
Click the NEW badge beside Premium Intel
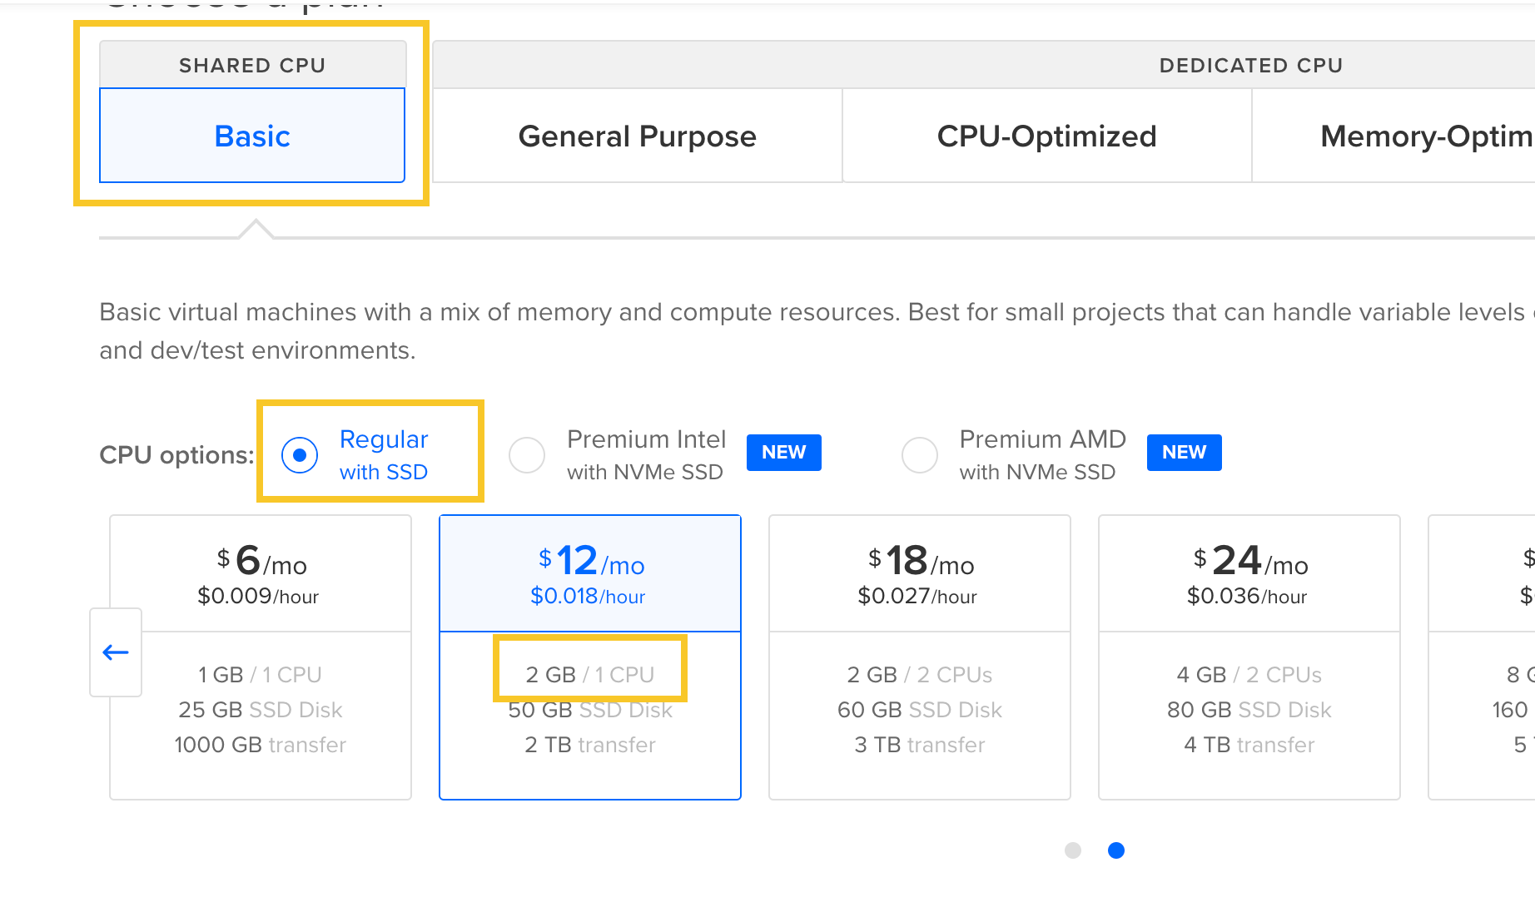pyautogui.click(x=784, y=453)
